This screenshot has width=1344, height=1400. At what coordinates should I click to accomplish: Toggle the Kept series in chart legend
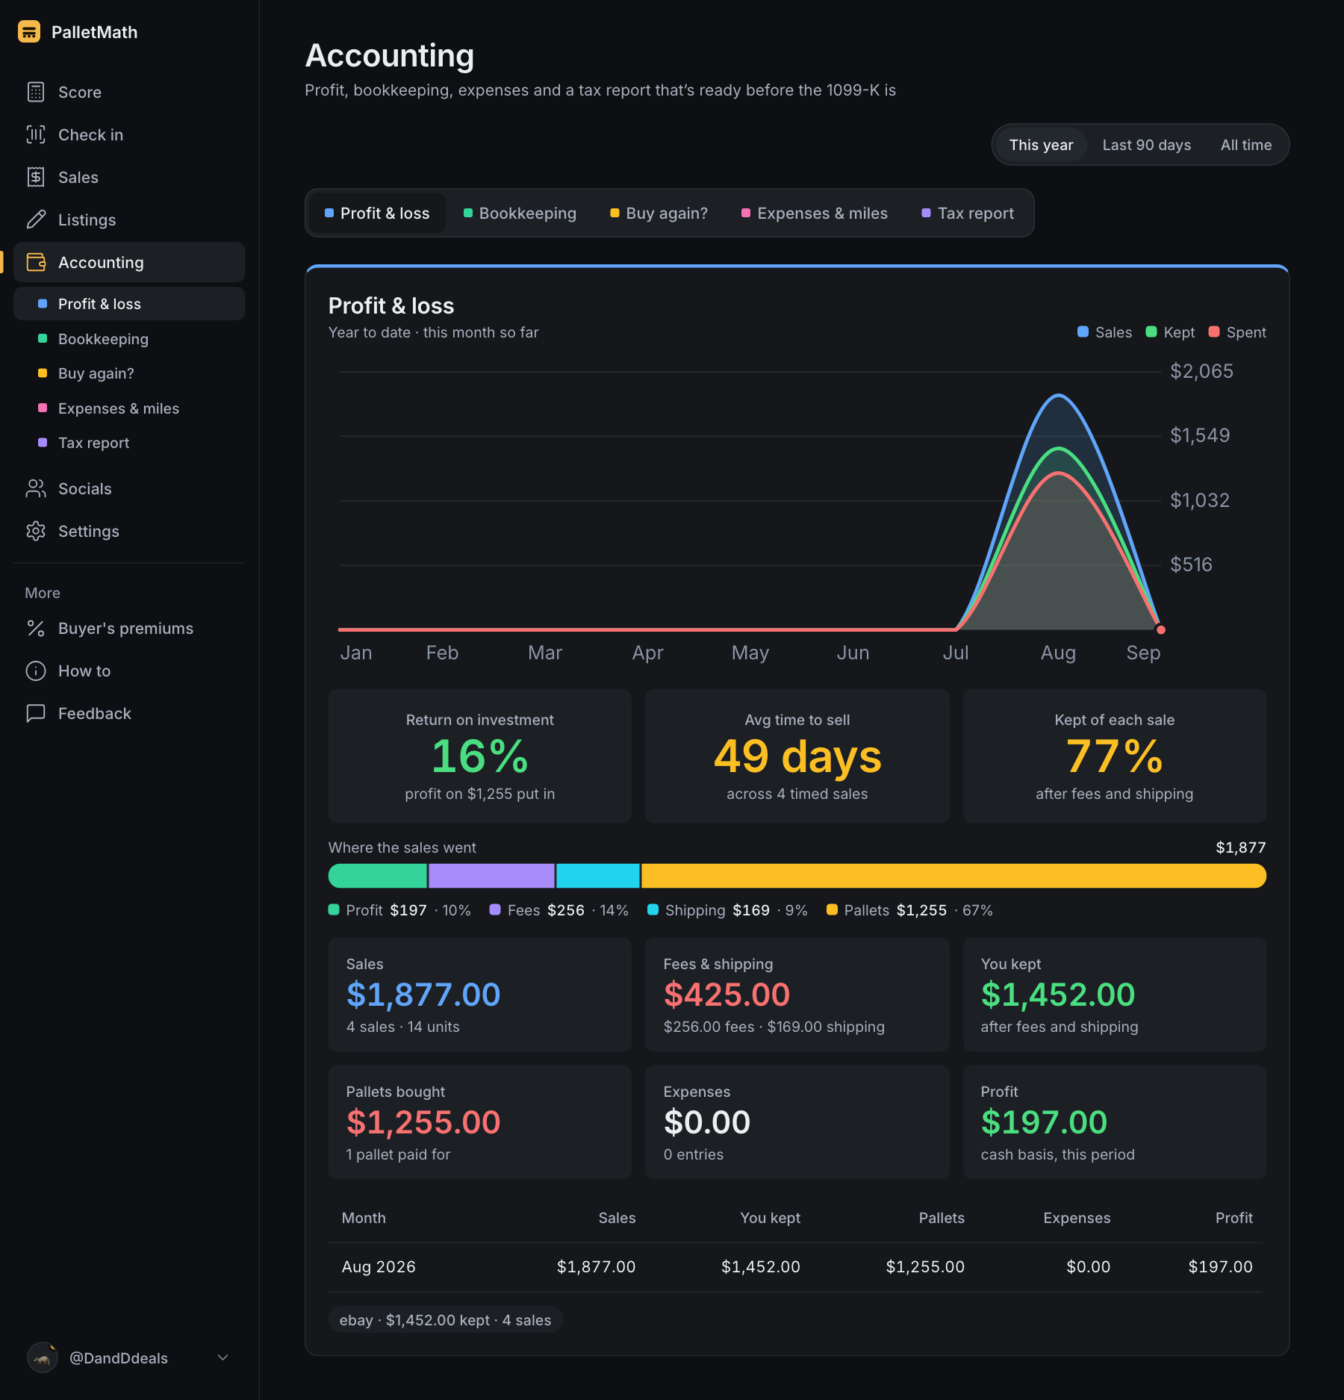pyautogui.click(x=1170, y=332)
